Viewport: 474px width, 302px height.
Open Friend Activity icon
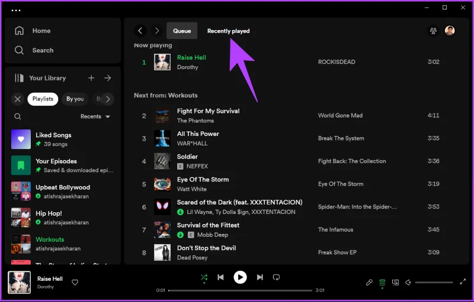[433, 31]
